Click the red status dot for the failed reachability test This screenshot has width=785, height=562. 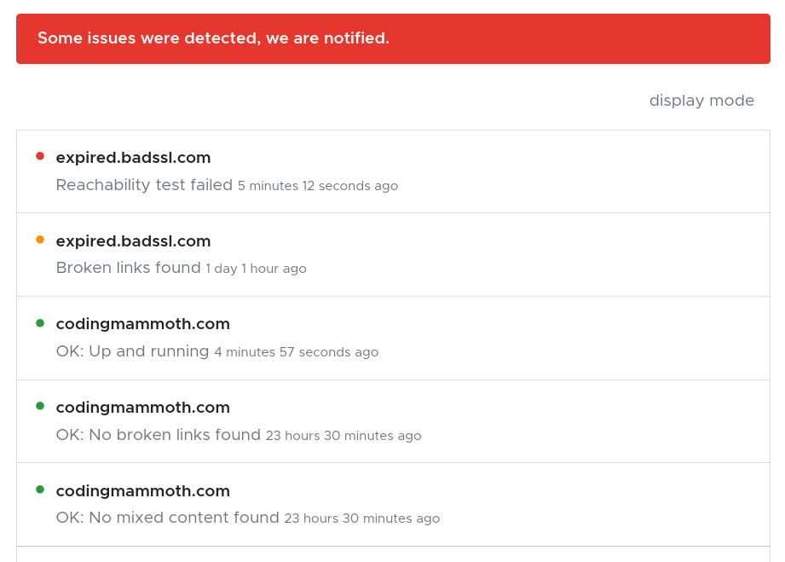click(x=40, y=156)
